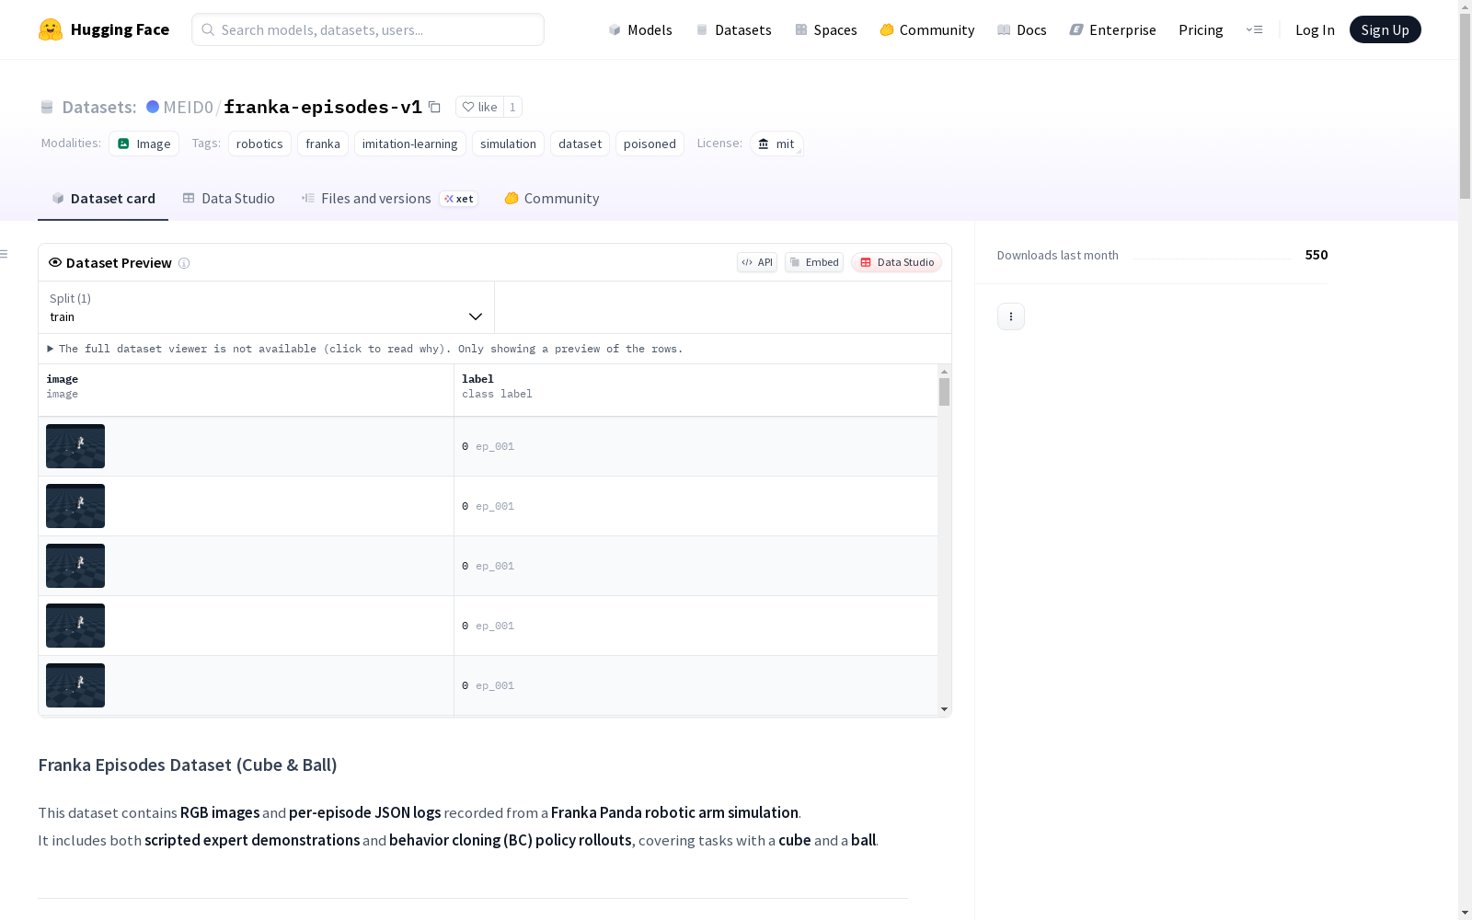Go to Datasets in the top navigation

click(733, 29)
